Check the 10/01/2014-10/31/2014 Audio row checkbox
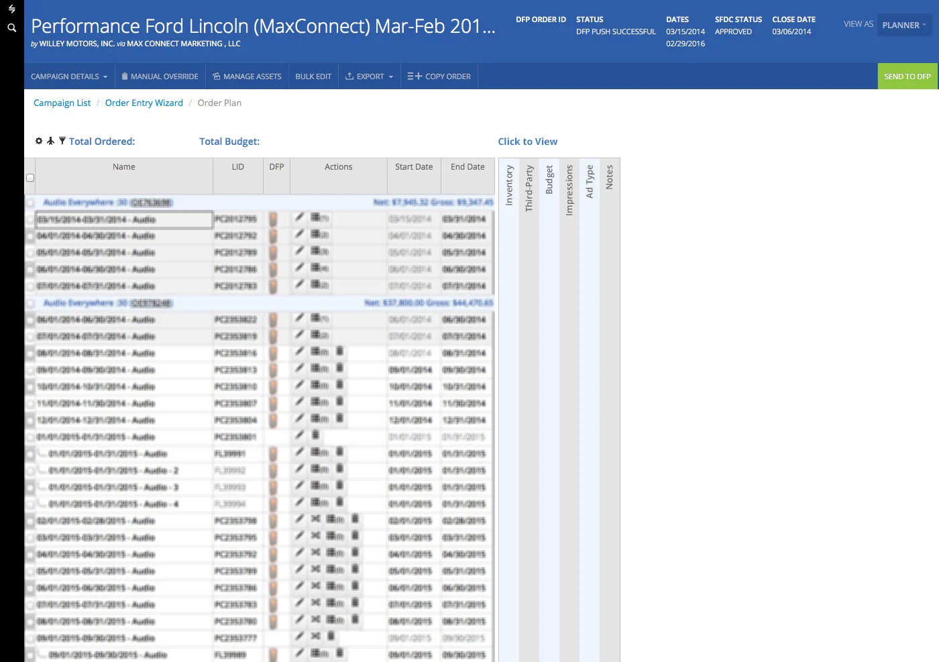Screen dimensions: 939x662 click(x=30, y=387)
